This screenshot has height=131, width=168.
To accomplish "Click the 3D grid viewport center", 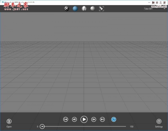I will (84, 62).
